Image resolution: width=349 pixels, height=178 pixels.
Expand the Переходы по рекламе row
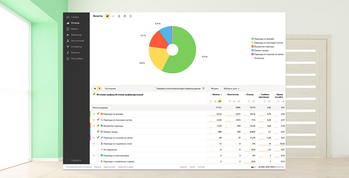pos(94,114)
